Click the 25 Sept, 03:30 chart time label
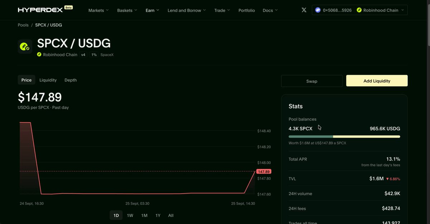The width and height of the screenshot is (430, 224). (137, 203)
